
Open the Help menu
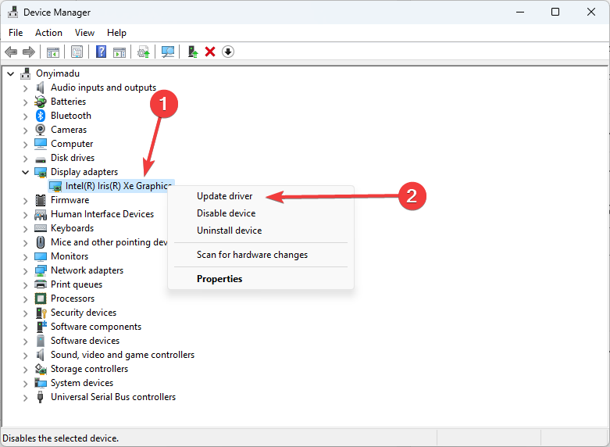coord(116,33)
